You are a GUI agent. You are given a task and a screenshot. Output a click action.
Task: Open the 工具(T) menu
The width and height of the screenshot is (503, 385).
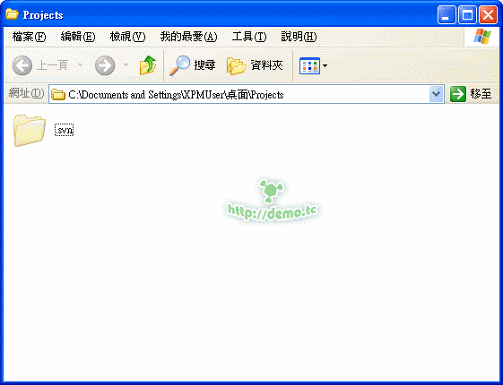point(249,37)
